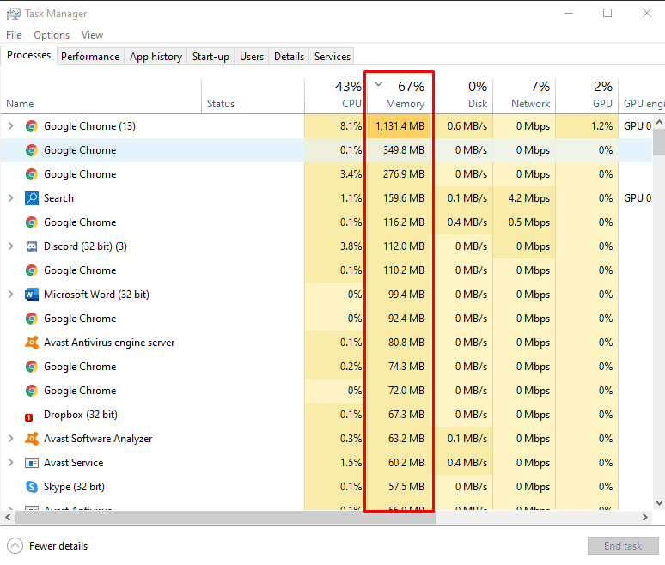This screenshot has height=565, width=665.
Task: Expand the Avast Service group
Action: click(x=11, y=463)
